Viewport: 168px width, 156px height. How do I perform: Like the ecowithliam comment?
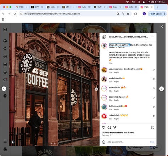[153, 88]
